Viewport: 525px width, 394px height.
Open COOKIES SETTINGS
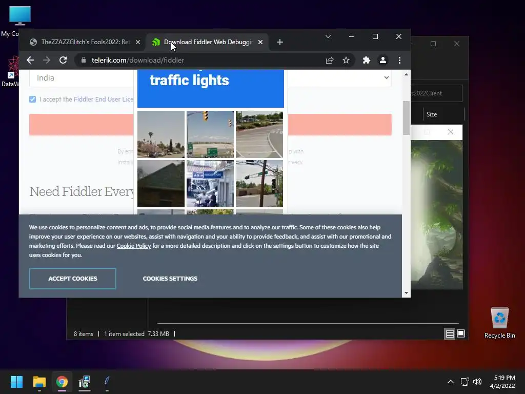[x=170, y=279]
